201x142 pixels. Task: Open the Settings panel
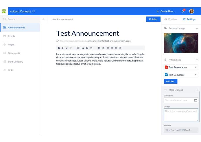click(x=189, y=19)
